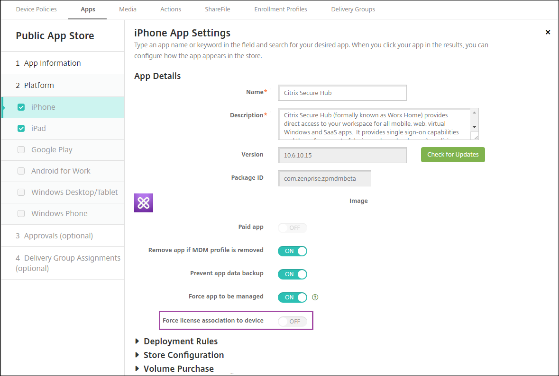This screenshot has width=559, height=376.
Task: Click the Check for Updates button
Action: pos(453,155)
